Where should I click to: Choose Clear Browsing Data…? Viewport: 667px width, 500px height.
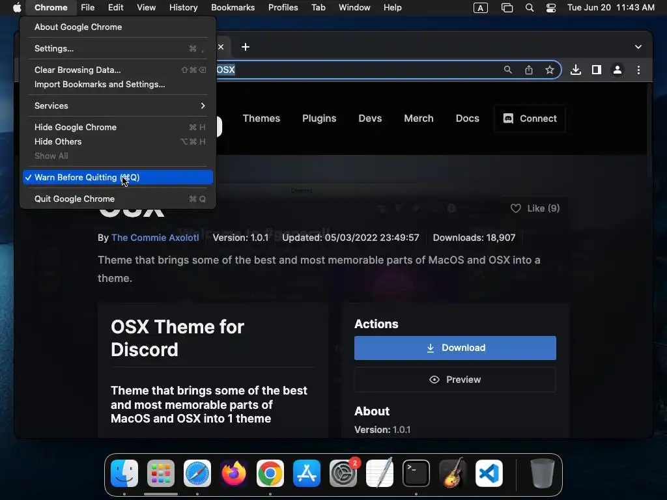click(118, 70)
